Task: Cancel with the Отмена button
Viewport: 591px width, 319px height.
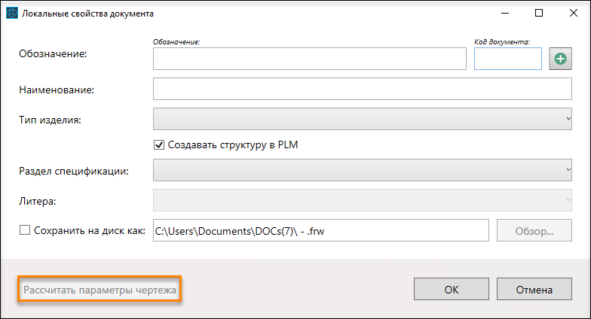Action: (x=534, y=289)
